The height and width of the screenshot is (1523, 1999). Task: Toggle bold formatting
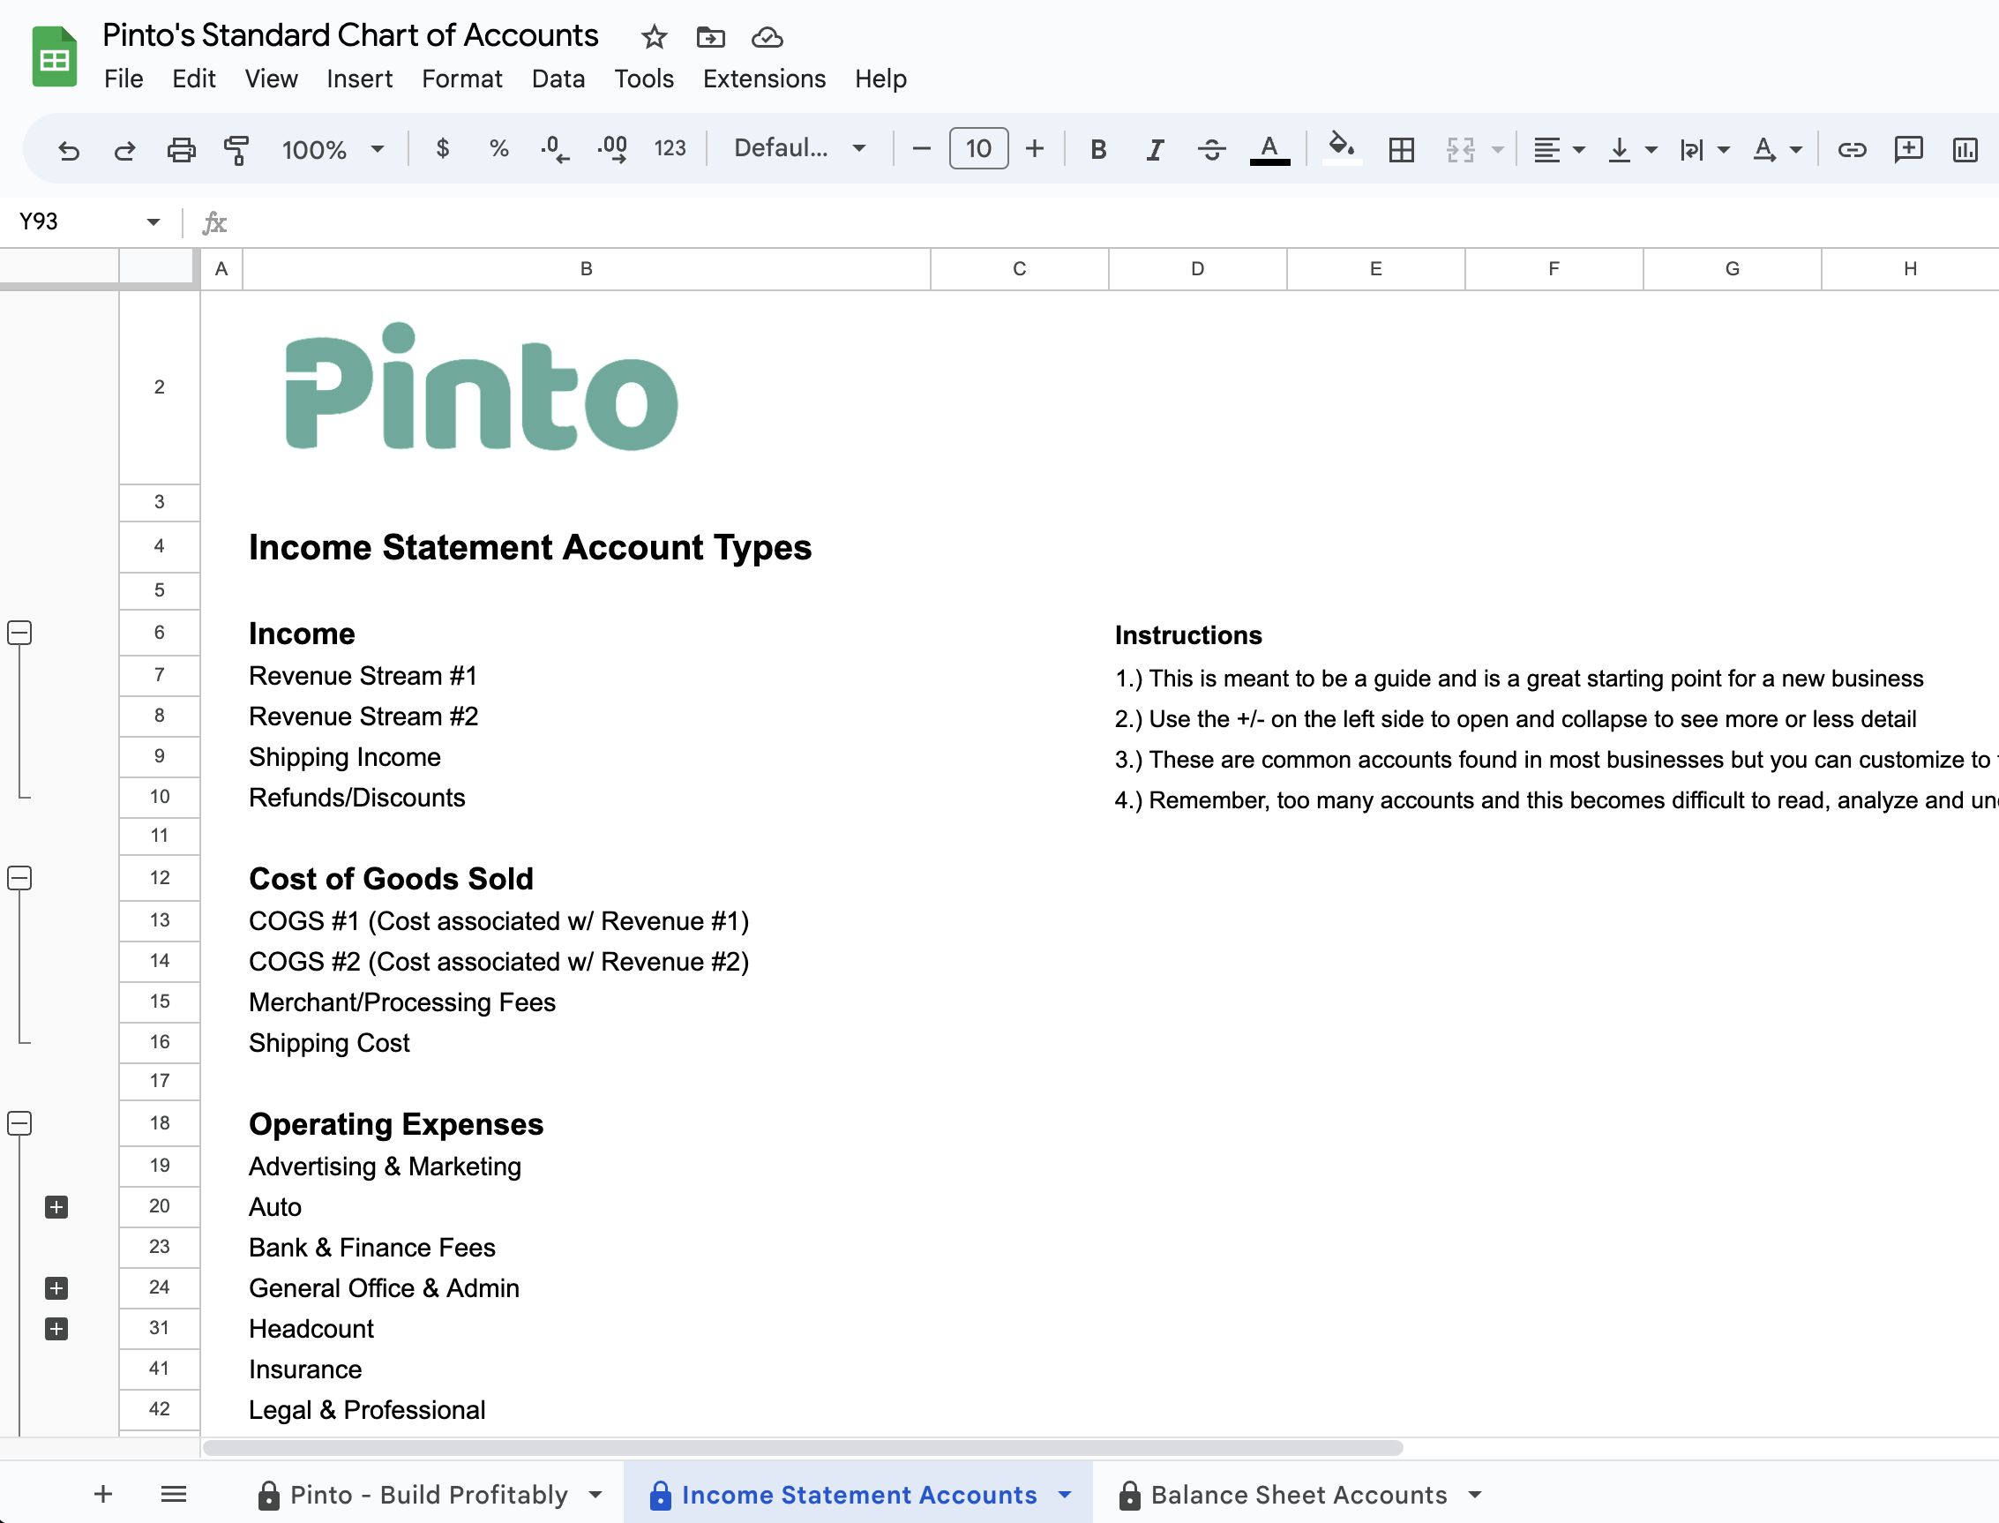coord(1098,150)
